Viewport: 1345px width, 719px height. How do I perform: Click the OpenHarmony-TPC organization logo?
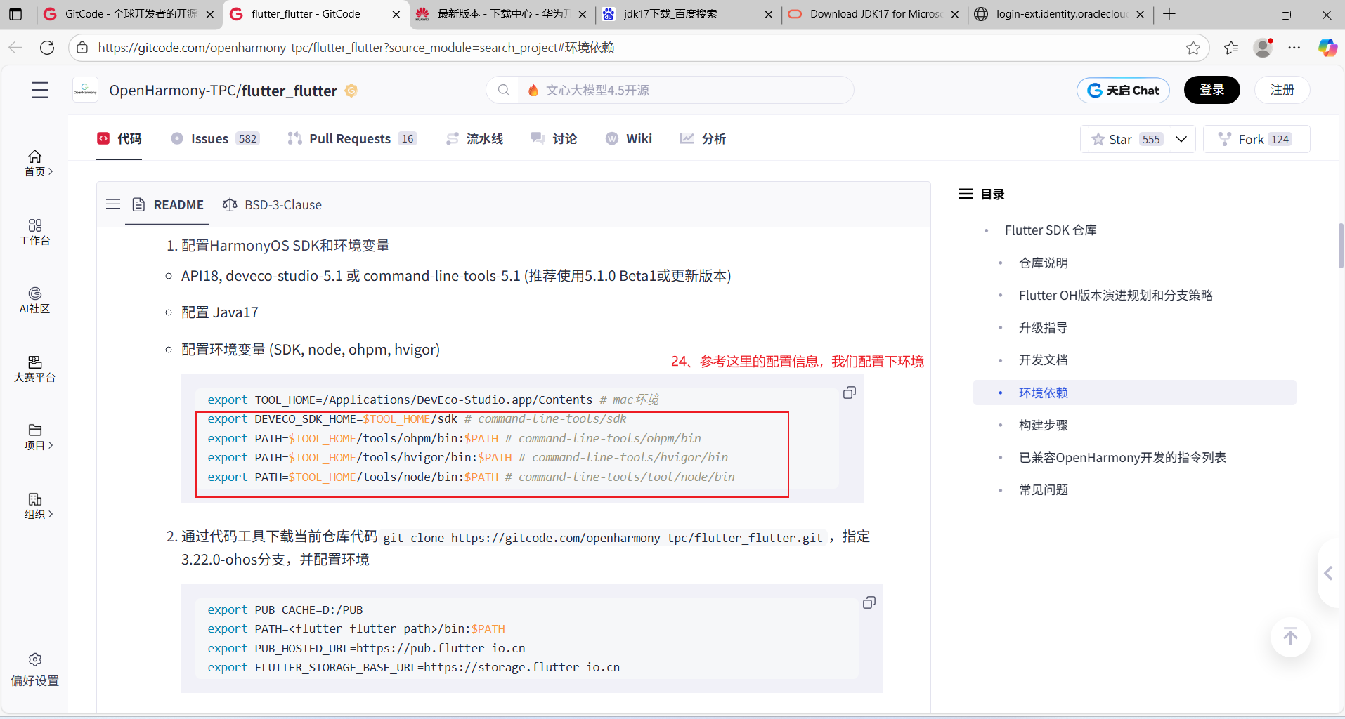[x=85, y=90]
